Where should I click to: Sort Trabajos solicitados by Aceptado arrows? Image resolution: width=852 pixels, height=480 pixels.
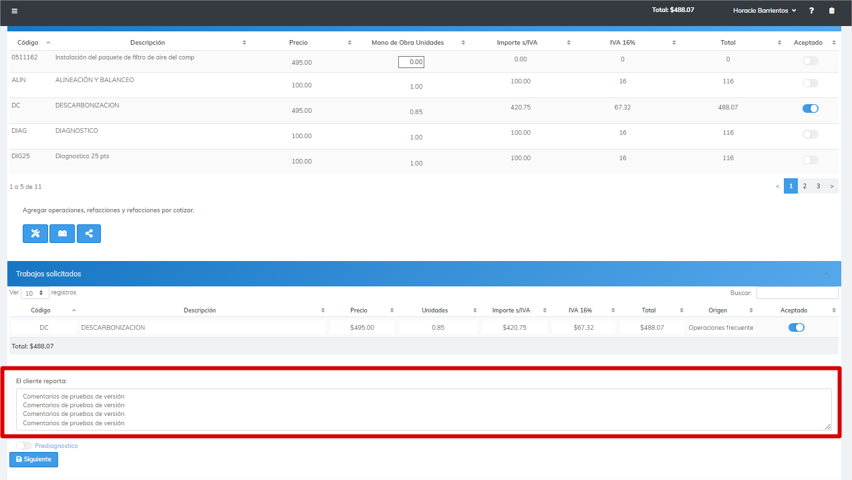tap(834, 310)
